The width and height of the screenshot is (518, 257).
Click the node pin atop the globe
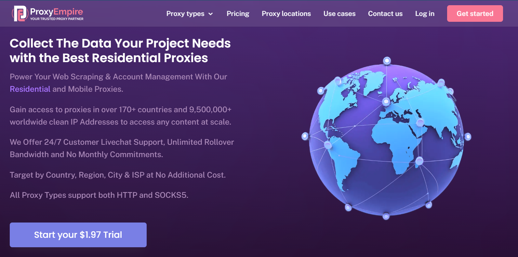pos(387,61)
